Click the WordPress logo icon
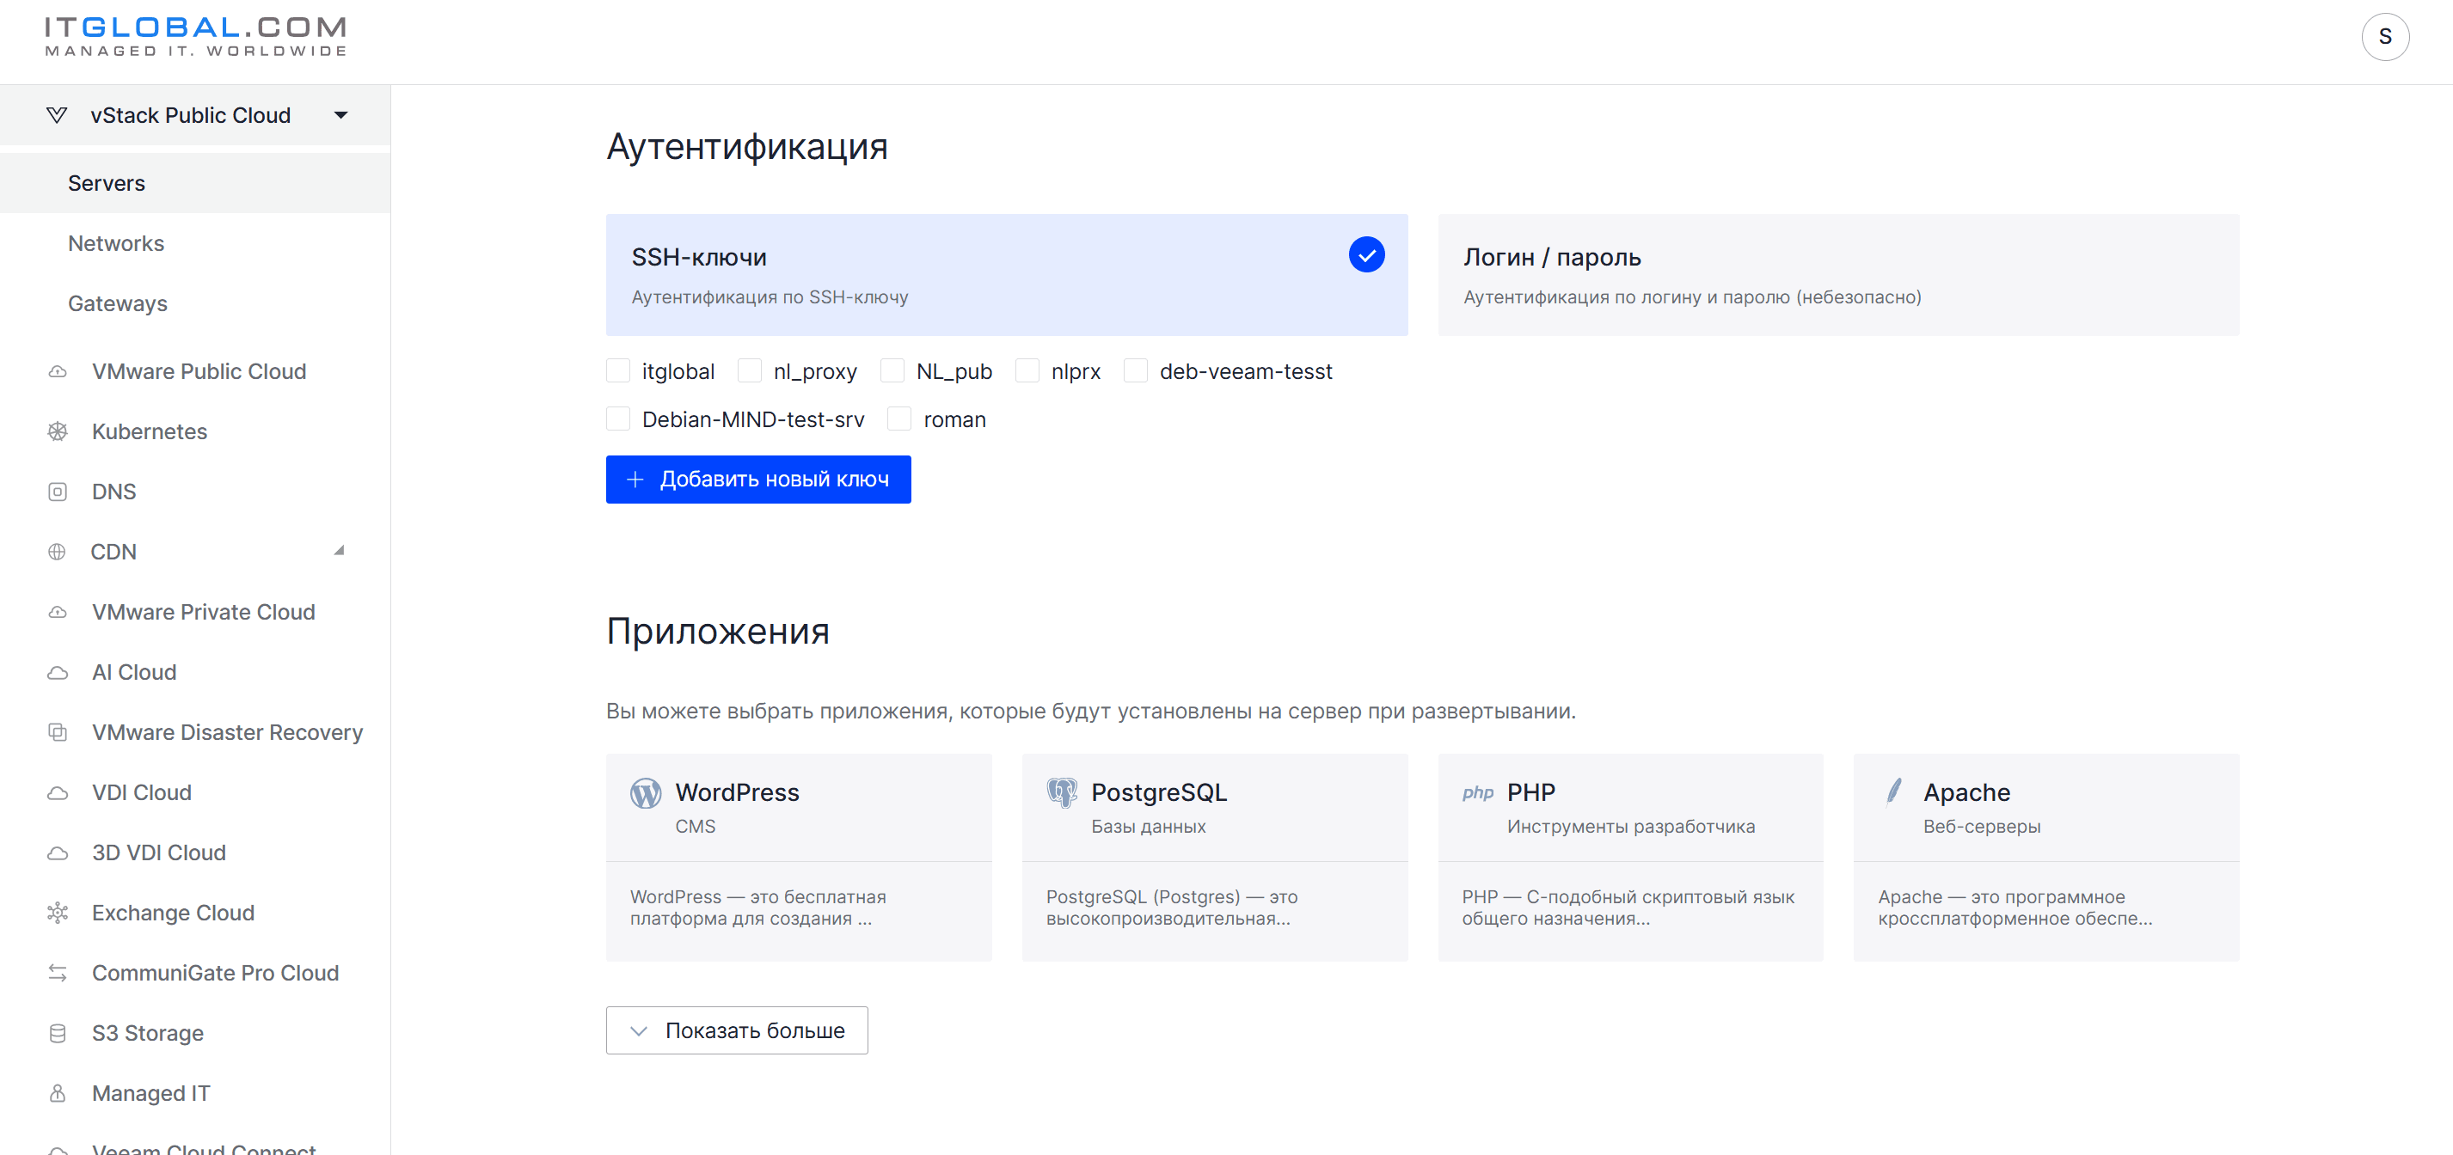 click(x=646, y=792)
